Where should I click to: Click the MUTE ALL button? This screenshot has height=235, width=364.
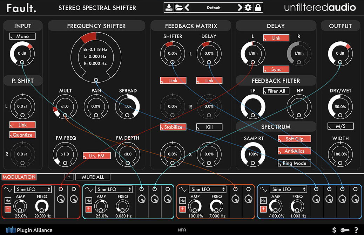click(x=93, y=177)
